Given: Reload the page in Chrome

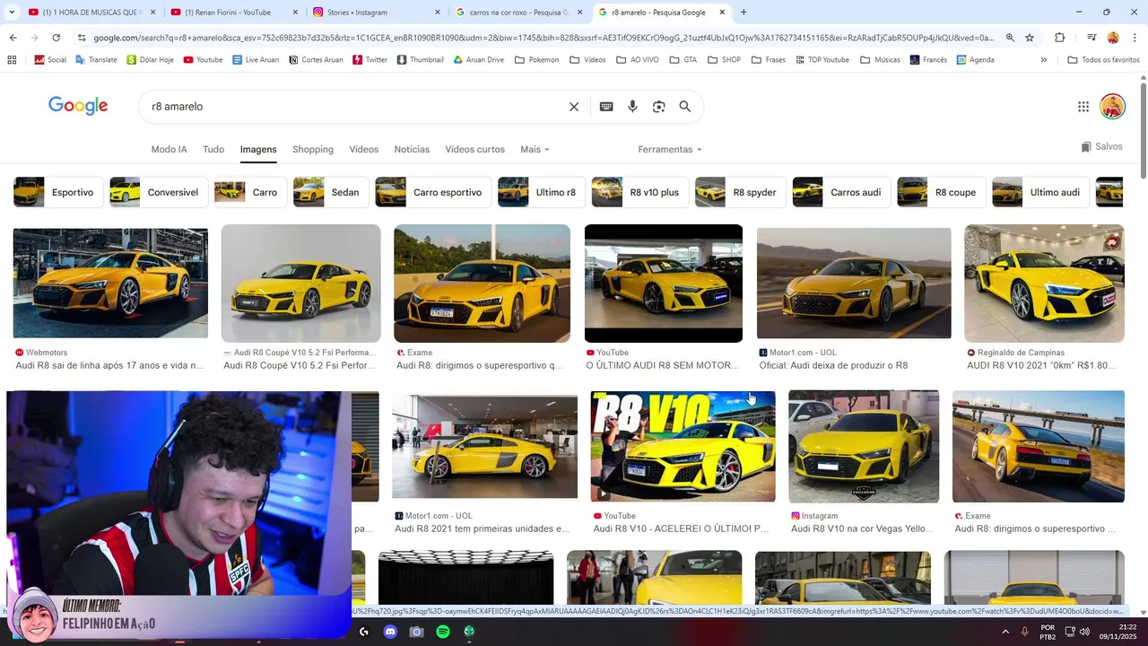Looking at the screenshot, I should pos(56,38).
